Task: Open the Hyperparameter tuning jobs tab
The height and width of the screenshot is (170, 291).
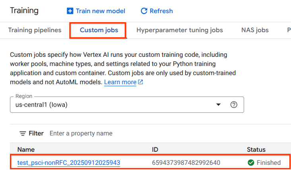Action: [x=179, y=30]
